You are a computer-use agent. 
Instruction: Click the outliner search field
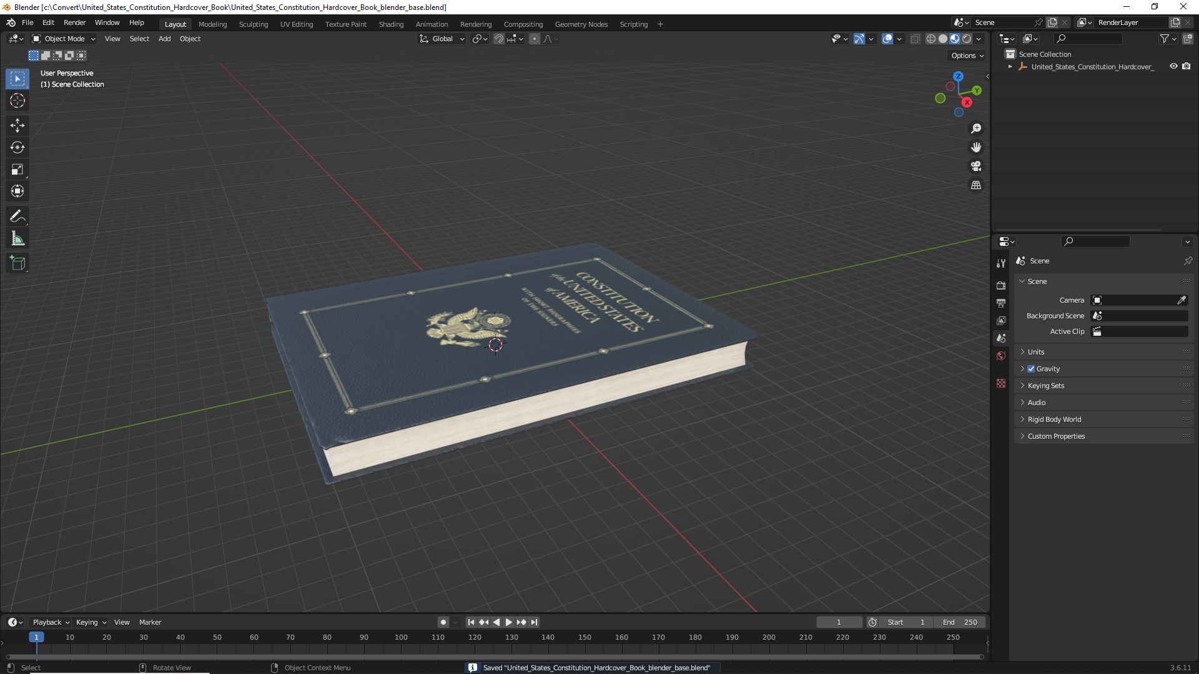[1088, 39]
